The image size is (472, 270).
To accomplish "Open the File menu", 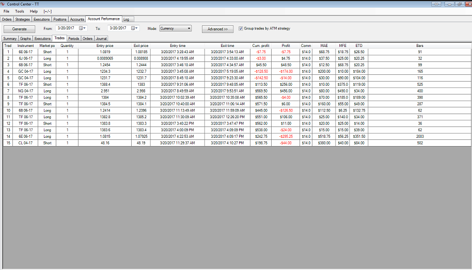I will [6, 11].
